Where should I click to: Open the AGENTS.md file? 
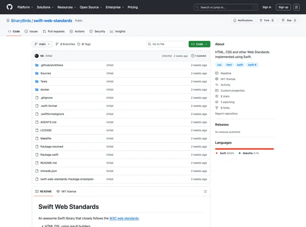click(48, 122)
